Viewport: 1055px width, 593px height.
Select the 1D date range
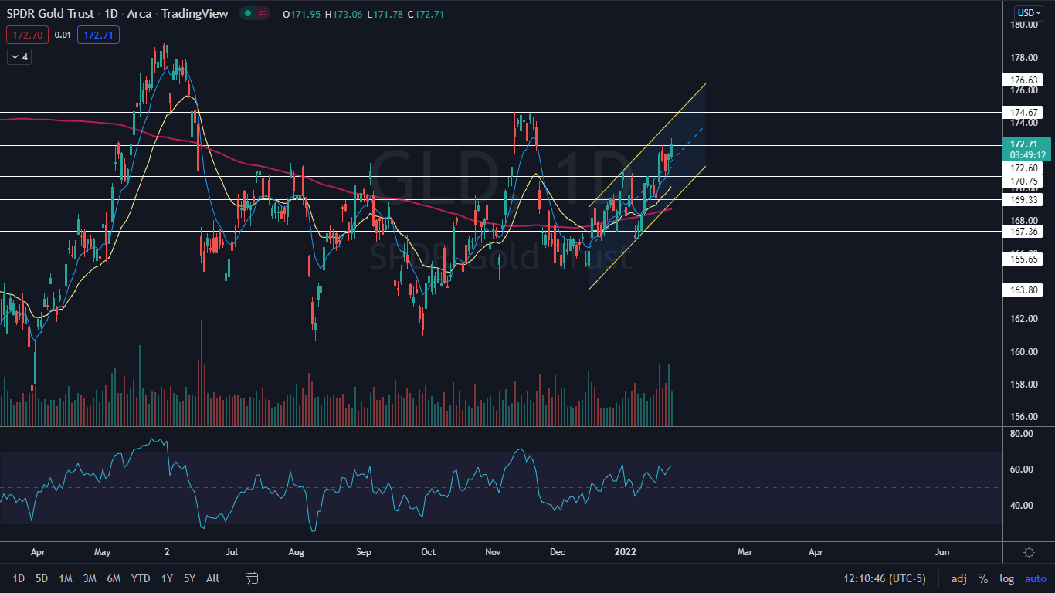click(x=19, y=578)
